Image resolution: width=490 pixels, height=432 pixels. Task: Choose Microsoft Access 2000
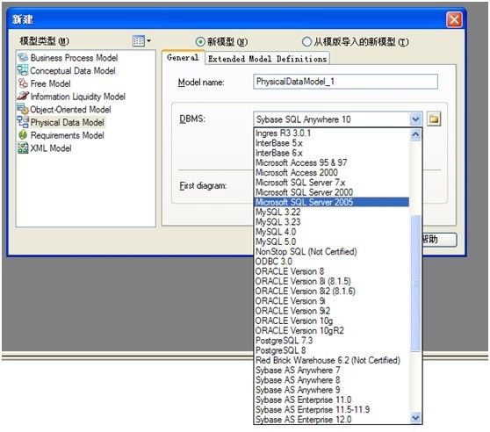pyautogui.click(x=332, y=172)
